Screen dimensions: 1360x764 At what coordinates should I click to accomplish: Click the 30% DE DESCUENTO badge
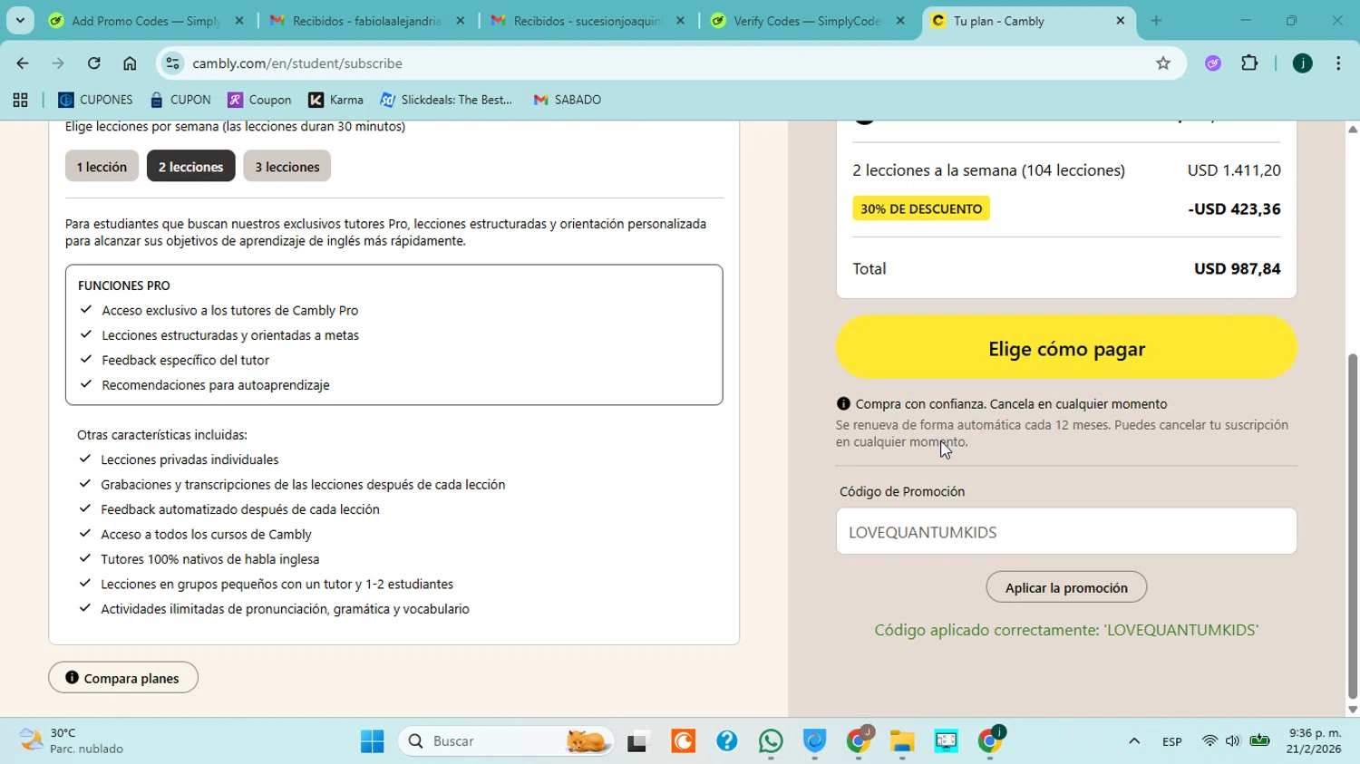921,208
